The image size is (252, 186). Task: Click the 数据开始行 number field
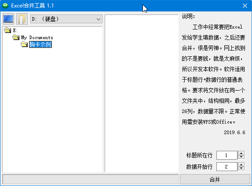coord(227,167)
